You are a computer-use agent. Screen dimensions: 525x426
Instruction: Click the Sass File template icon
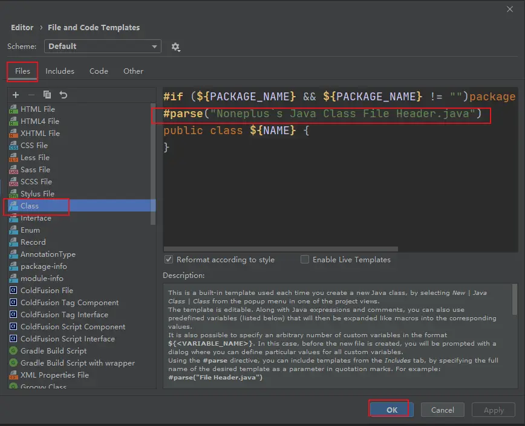coord(13,170)
